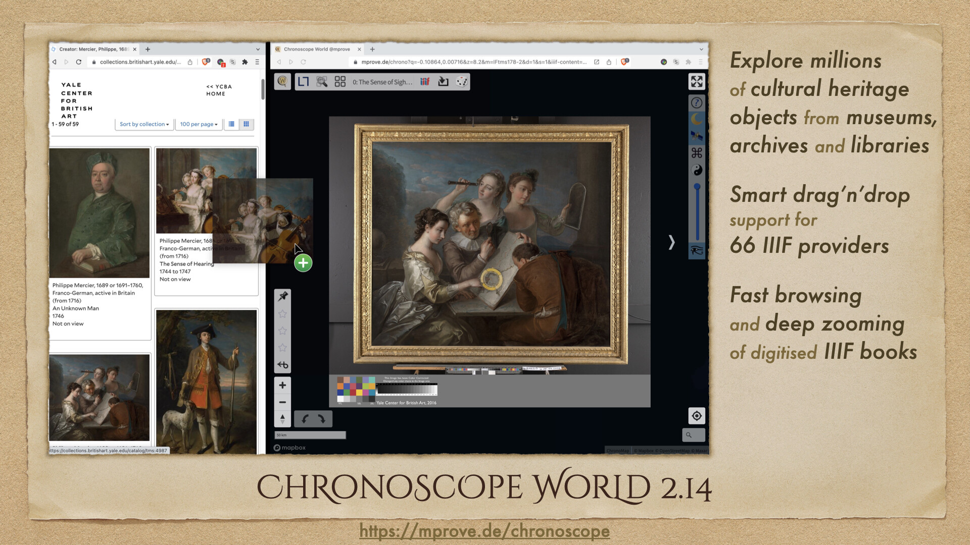Click share icon in Chronoscope address bar
Viewport: 970px width, 545px height.
click(x=609, y=62)
